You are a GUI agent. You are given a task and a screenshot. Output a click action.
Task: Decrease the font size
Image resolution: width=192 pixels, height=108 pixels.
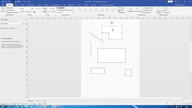click(39, 9)
